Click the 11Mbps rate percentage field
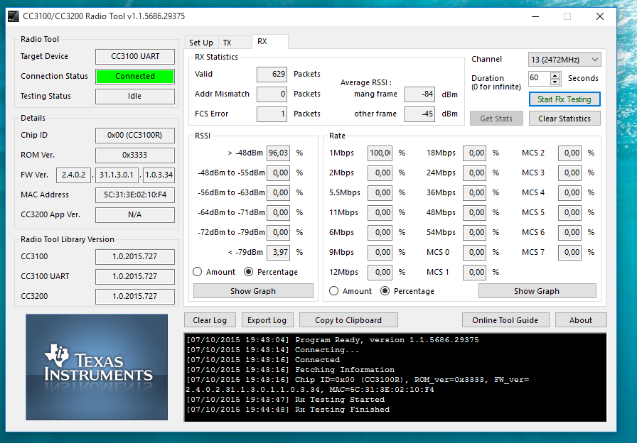This screenshot has height=443, width=637. pyautogui.click(x=380, y=212)
